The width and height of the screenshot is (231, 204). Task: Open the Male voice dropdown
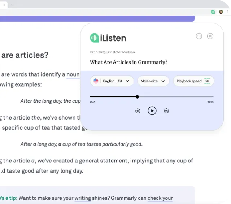(153, 81)
